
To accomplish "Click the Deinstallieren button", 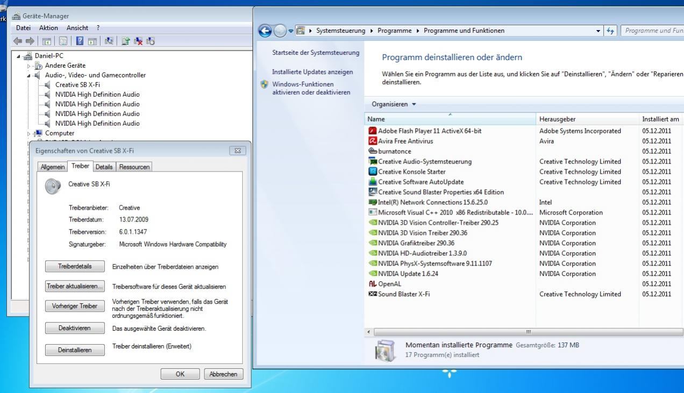I will 75,350.
